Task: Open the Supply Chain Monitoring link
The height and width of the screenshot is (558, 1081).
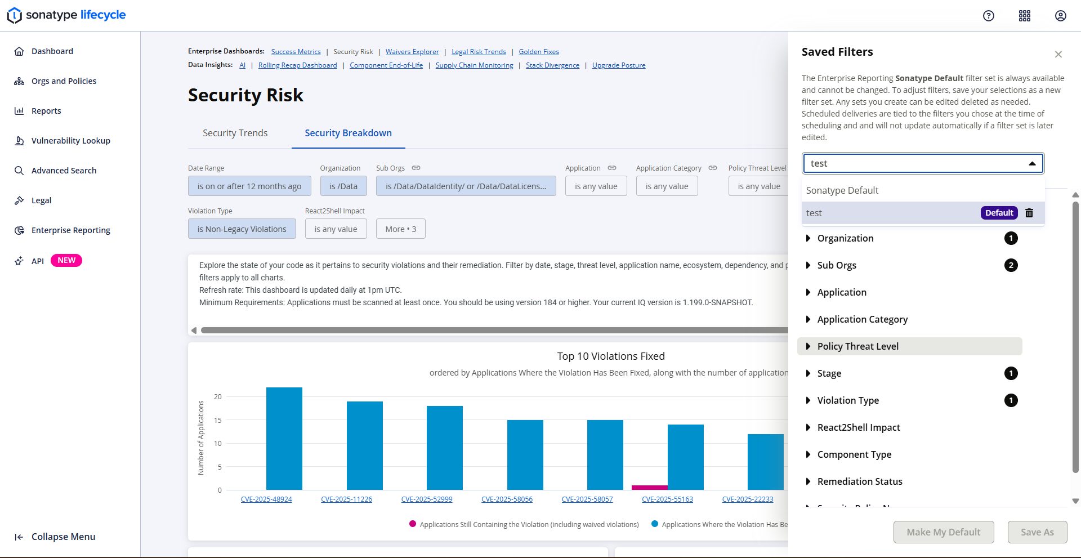Action: tap(475, 65)
